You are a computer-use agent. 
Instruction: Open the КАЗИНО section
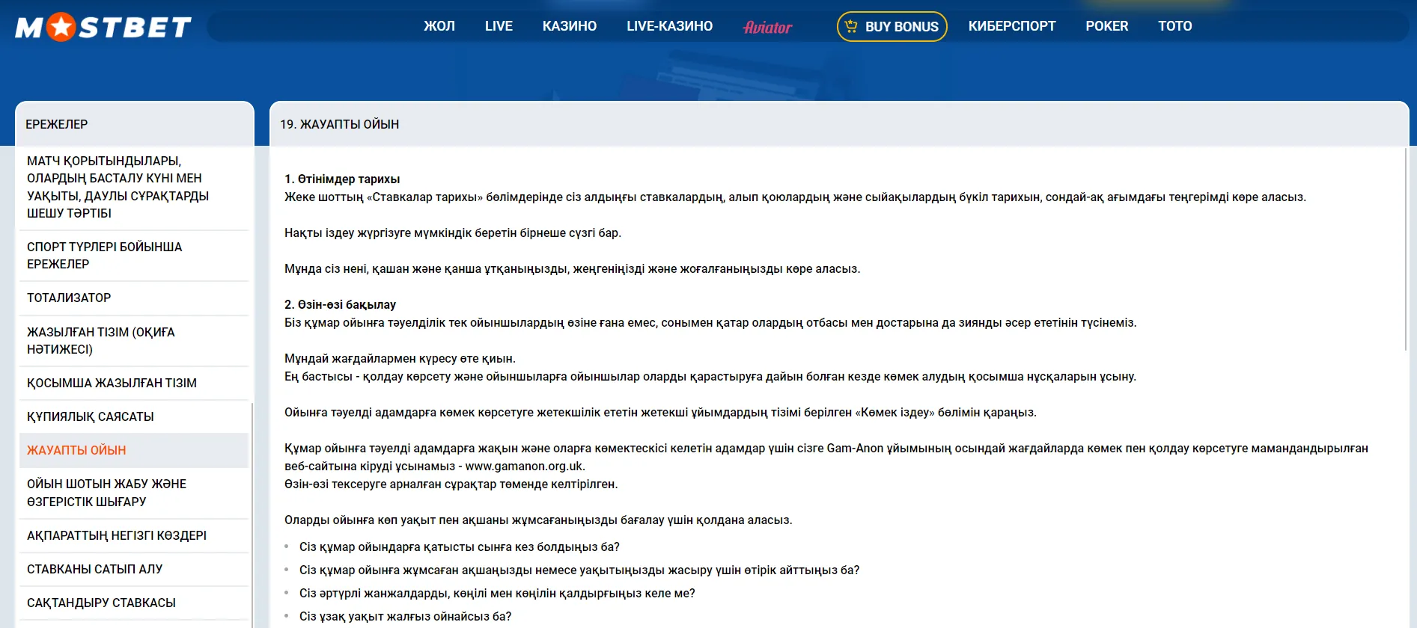(569, 26)
